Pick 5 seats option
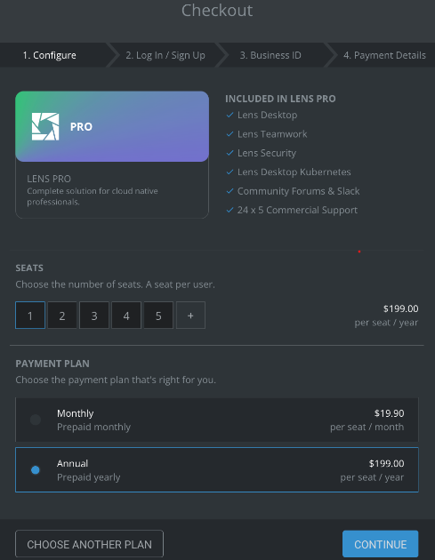The width and height of the screenshot is (435, 560). pyautogui.click(x=158, y=316)
